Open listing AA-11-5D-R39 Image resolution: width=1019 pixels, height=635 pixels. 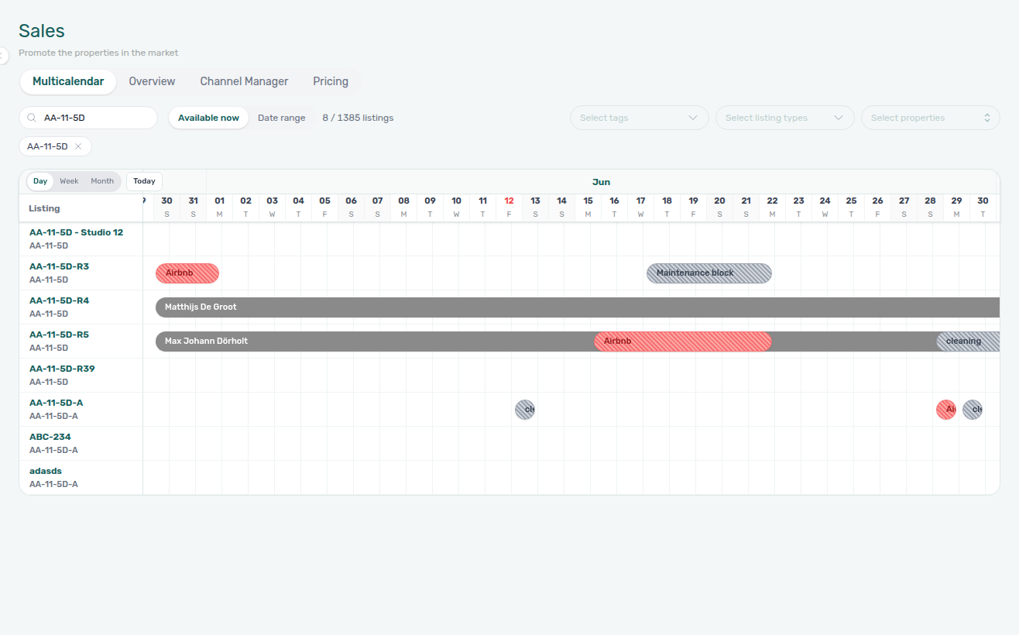(x=62, y=369)
